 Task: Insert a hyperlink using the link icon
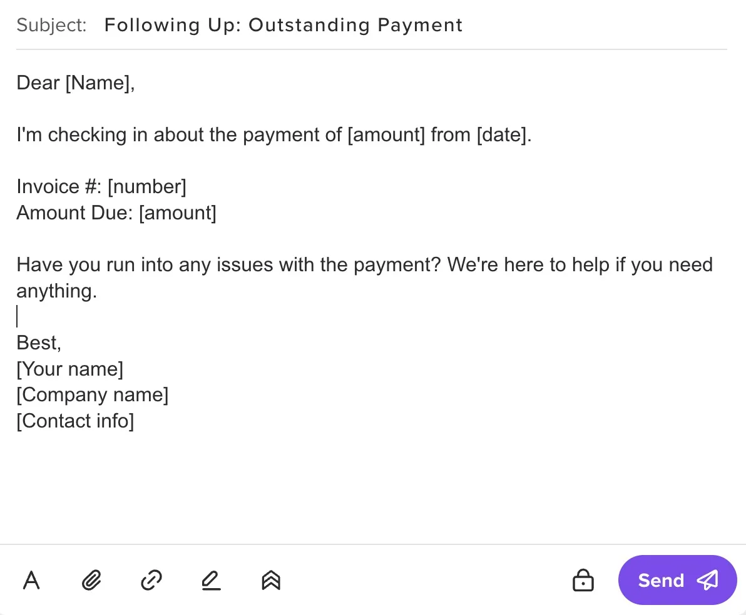(x=151, y=580)
